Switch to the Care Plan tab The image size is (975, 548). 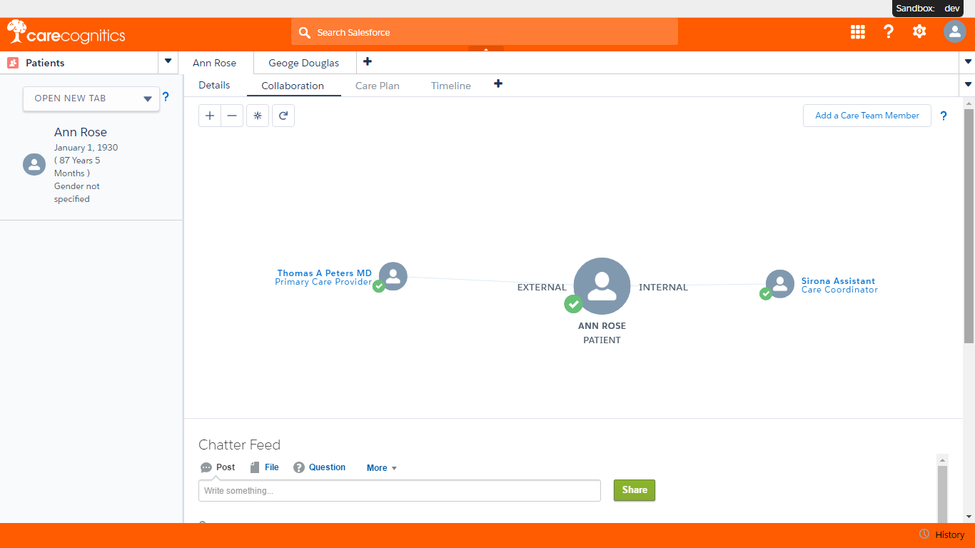(378, 86)
